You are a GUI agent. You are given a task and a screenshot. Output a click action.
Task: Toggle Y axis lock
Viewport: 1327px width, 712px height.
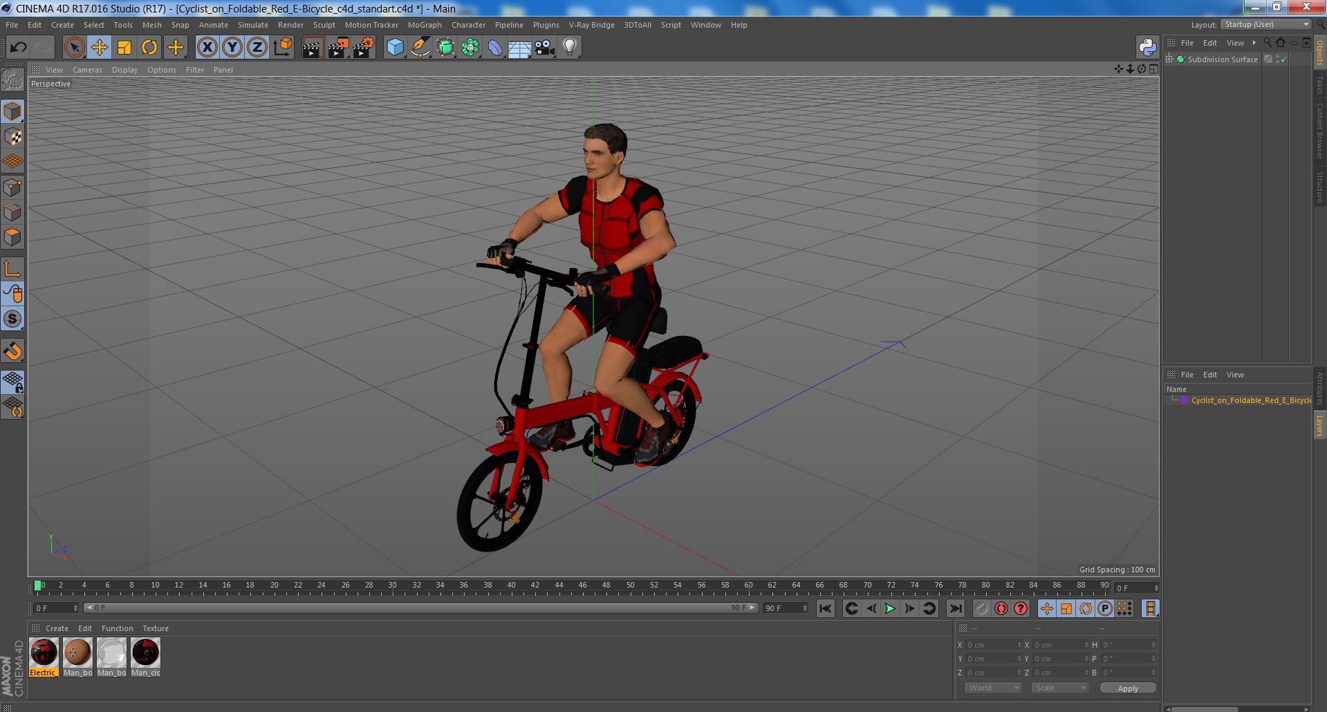[x=232, y=48]
